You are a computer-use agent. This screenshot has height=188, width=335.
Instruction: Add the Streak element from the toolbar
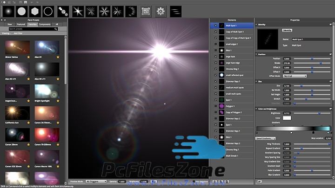coord(175,10)
